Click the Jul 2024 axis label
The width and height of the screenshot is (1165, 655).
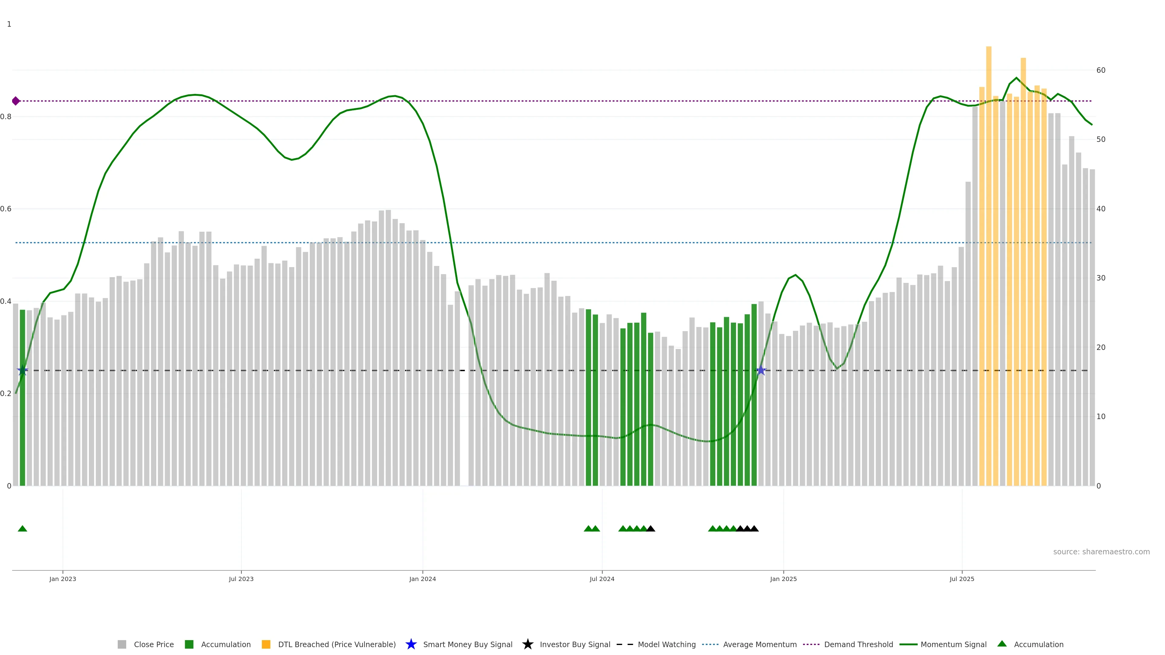pyautogui.click(x=602, y=579)
